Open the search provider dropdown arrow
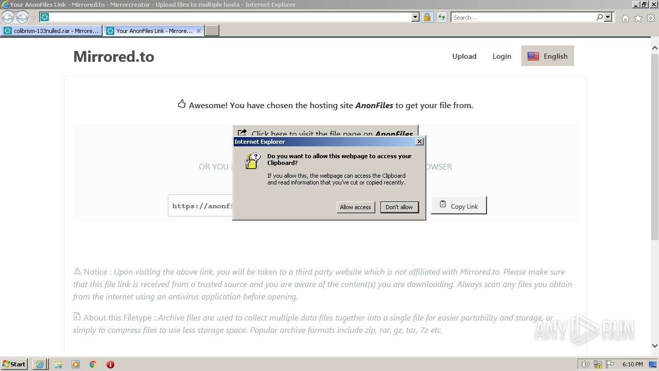Image resolution: width=659 pixels, height=371 pixels. pyautogui.click(x=608, y=17)
